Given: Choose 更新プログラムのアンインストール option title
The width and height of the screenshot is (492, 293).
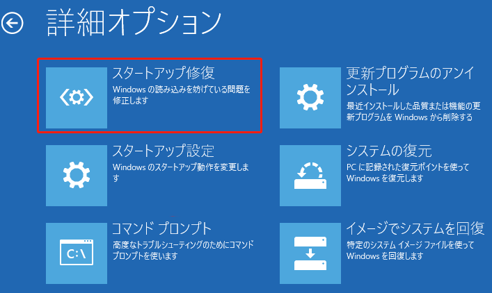Looking at the screenshot, I should point(410,81).
